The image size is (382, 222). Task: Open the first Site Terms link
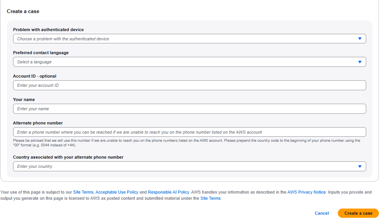[x=83, y=192]
